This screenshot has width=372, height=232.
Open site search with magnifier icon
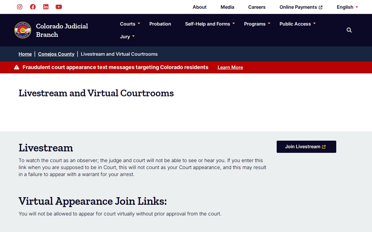coord(349,30)
